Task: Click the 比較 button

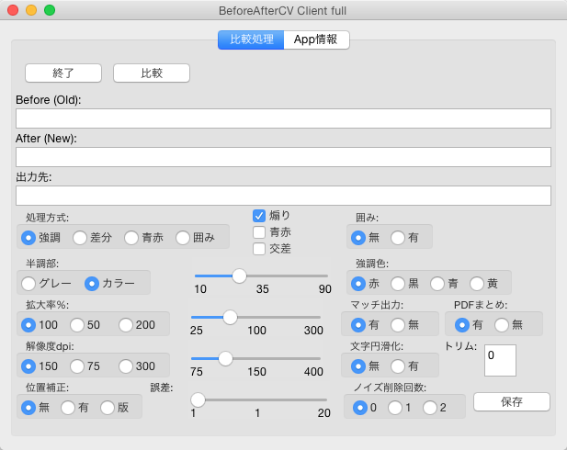Action: pyautogui.click(x=152, y=73)
